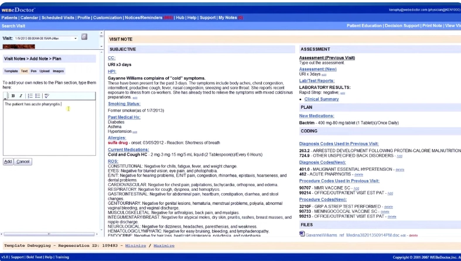The image size is (461, 261).
Task: Open the Upload tab
Action: click(45, 71)
